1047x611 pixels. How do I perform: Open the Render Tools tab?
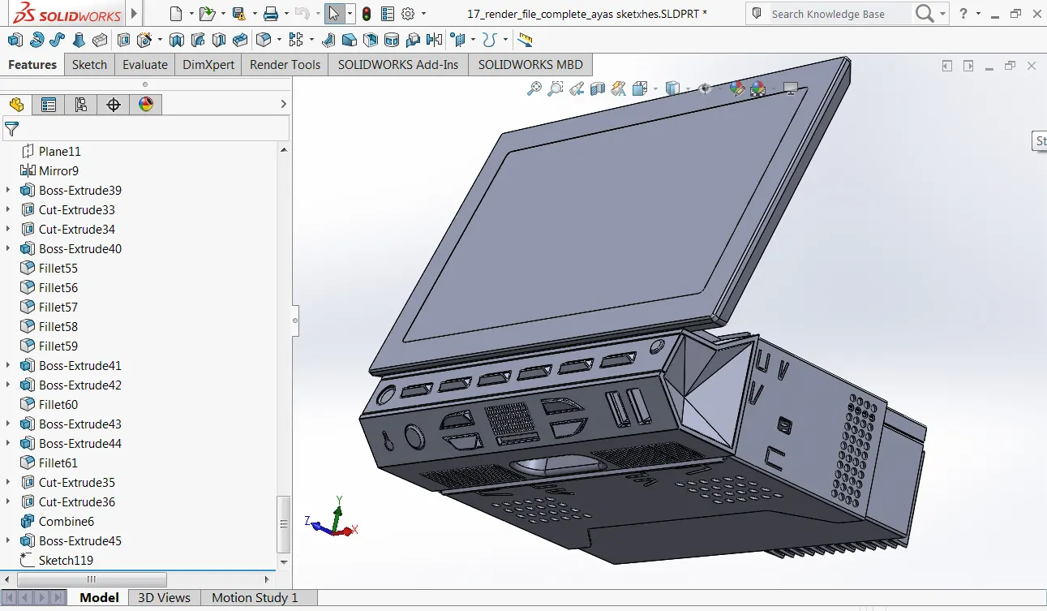tap(285, 65)
